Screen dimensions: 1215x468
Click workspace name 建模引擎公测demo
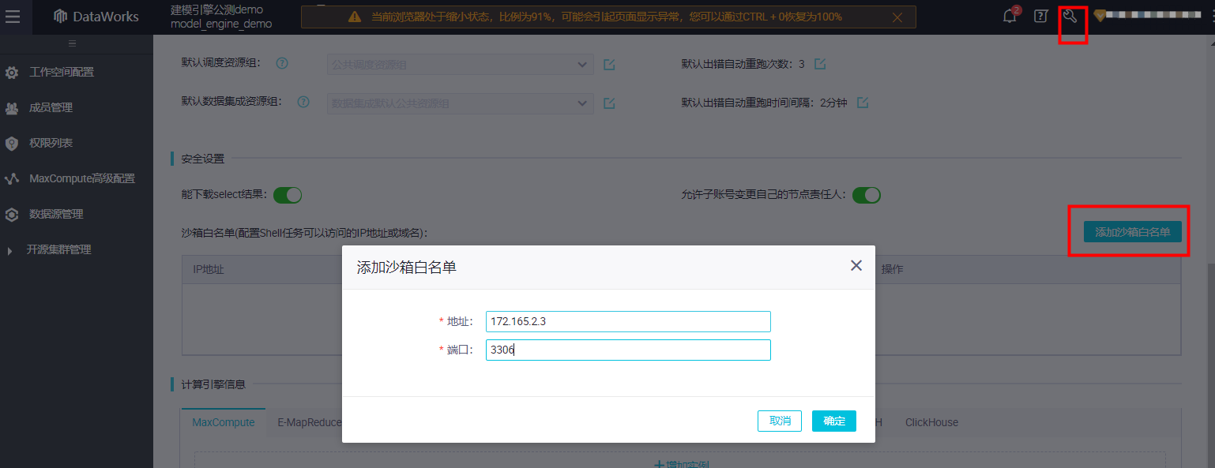[217, 9]
